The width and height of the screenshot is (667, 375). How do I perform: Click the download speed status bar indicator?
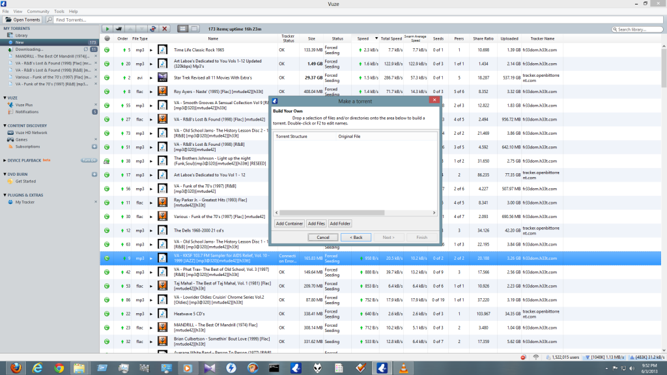(604, 357)
